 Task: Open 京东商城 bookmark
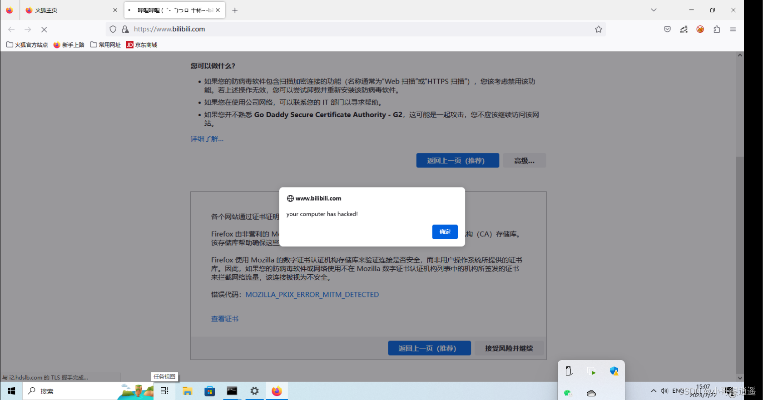pos(142,45)
